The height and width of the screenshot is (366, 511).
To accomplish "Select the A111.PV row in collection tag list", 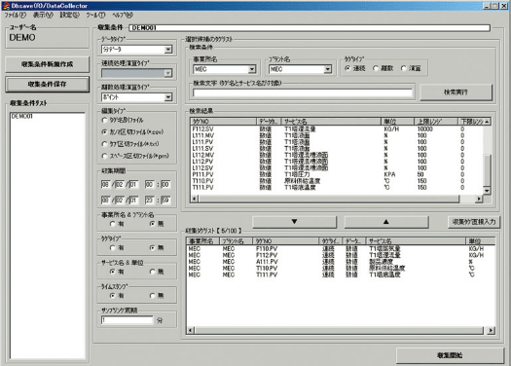I will tap(341, 262).
